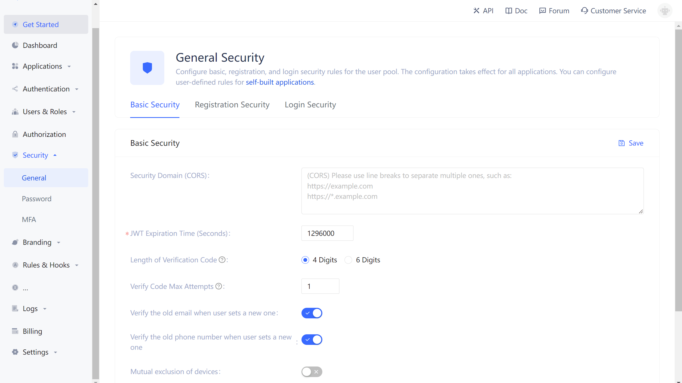Image resolution: width=682 pixels, height=383 pixels.
Task: Open Customer Service headset icon
Action: point(584,11)
